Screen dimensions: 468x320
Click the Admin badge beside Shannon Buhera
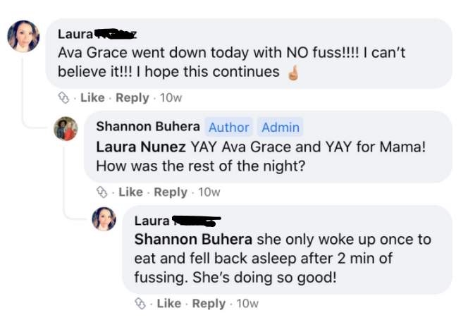click(281, 128)
